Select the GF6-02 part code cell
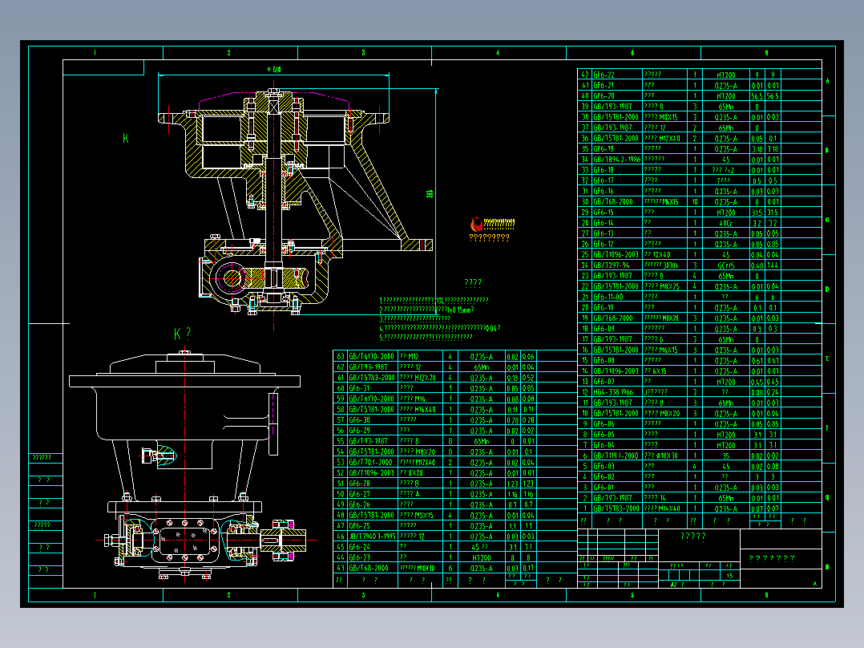The width and height of the screenshot is (864, 648). click(617, 476)
